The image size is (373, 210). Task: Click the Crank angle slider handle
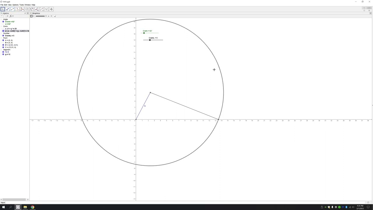(144, 33)
